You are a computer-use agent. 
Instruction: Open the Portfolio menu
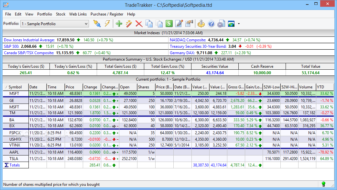pyautogui.click(x=45, y=14)
